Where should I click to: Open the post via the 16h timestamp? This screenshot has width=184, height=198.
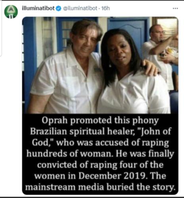(105, 8)
